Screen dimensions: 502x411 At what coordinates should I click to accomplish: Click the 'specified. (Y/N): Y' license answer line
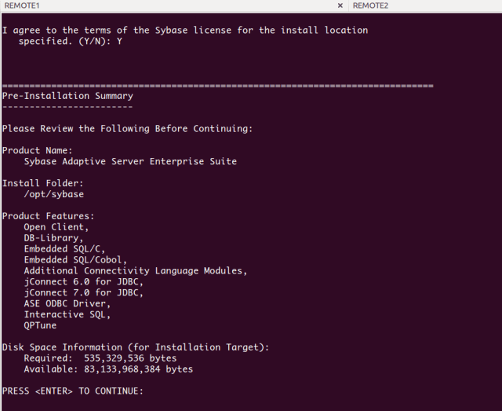point(70,41)
